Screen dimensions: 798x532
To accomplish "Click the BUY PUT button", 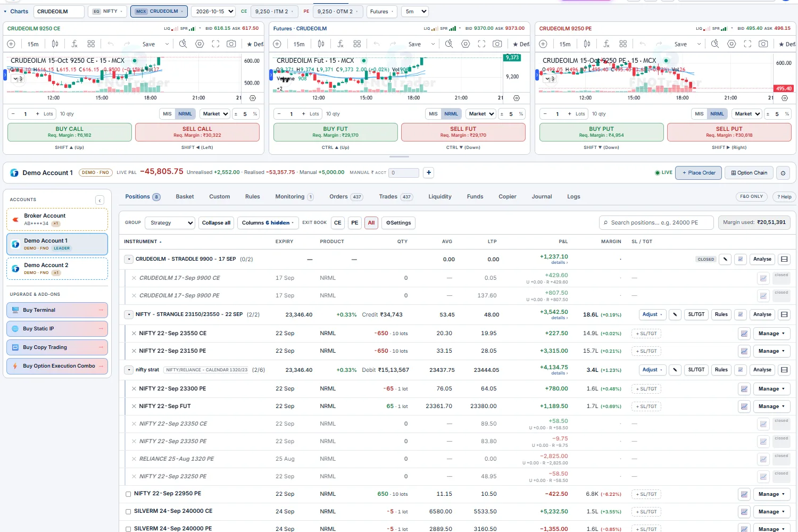I will click(x=602, y=132).
